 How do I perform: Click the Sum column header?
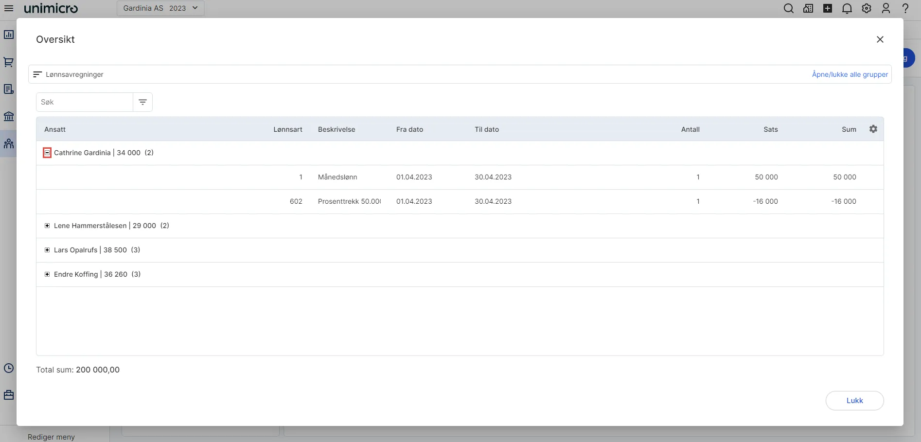coord(849,129)
